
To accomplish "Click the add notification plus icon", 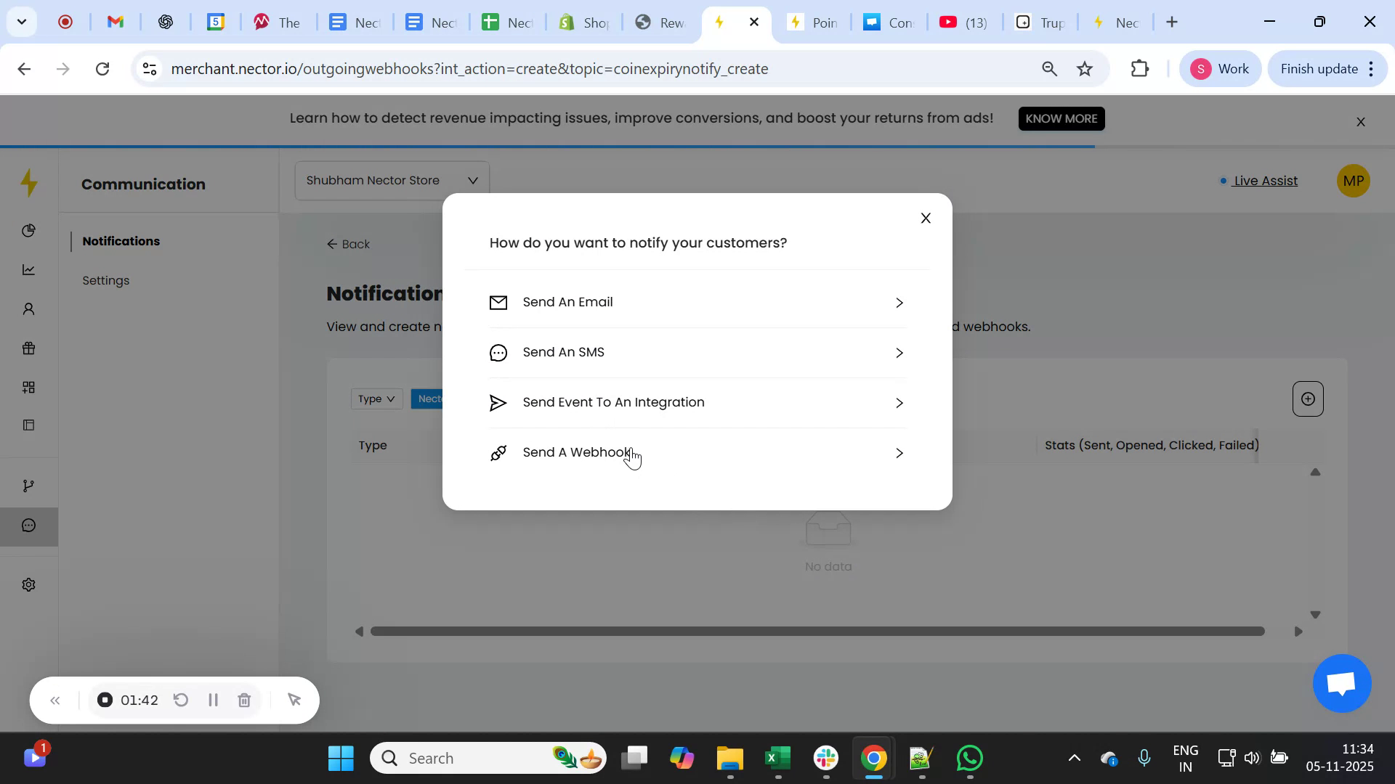I will [1307, 399].
